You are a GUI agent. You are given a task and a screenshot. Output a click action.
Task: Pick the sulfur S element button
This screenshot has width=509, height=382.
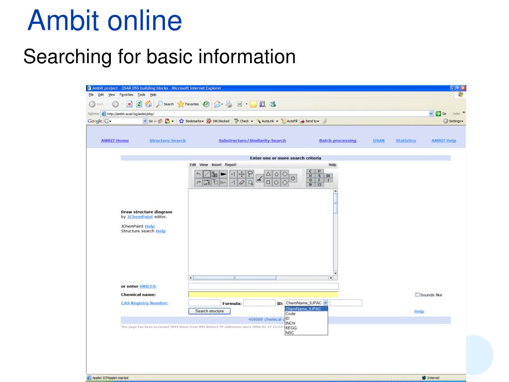point(320,176)
